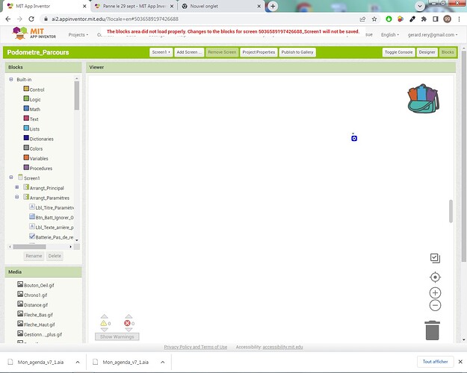The width and height of the screenshot is (467, 373).
Task: Open Chrome extensions puzzle icon
Action: coord(424,19)
